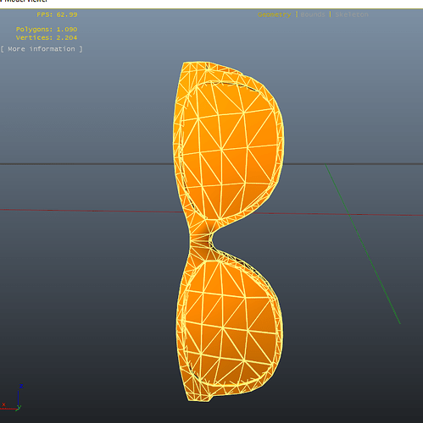423x423 pixels.
Task: Toggle the Skeleton display mode
Action: point(352,14)
